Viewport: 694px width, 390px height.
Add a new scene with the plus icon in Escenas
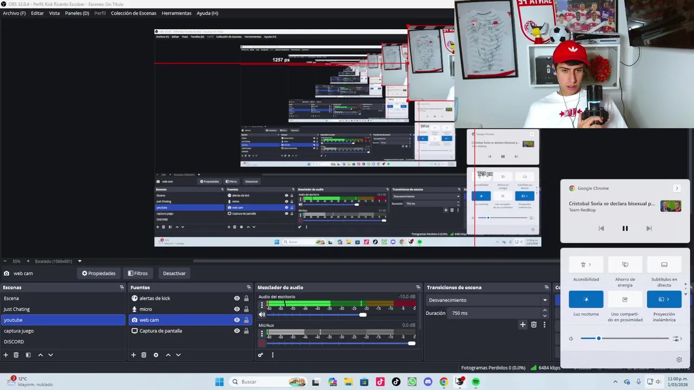tap(5, 355)
